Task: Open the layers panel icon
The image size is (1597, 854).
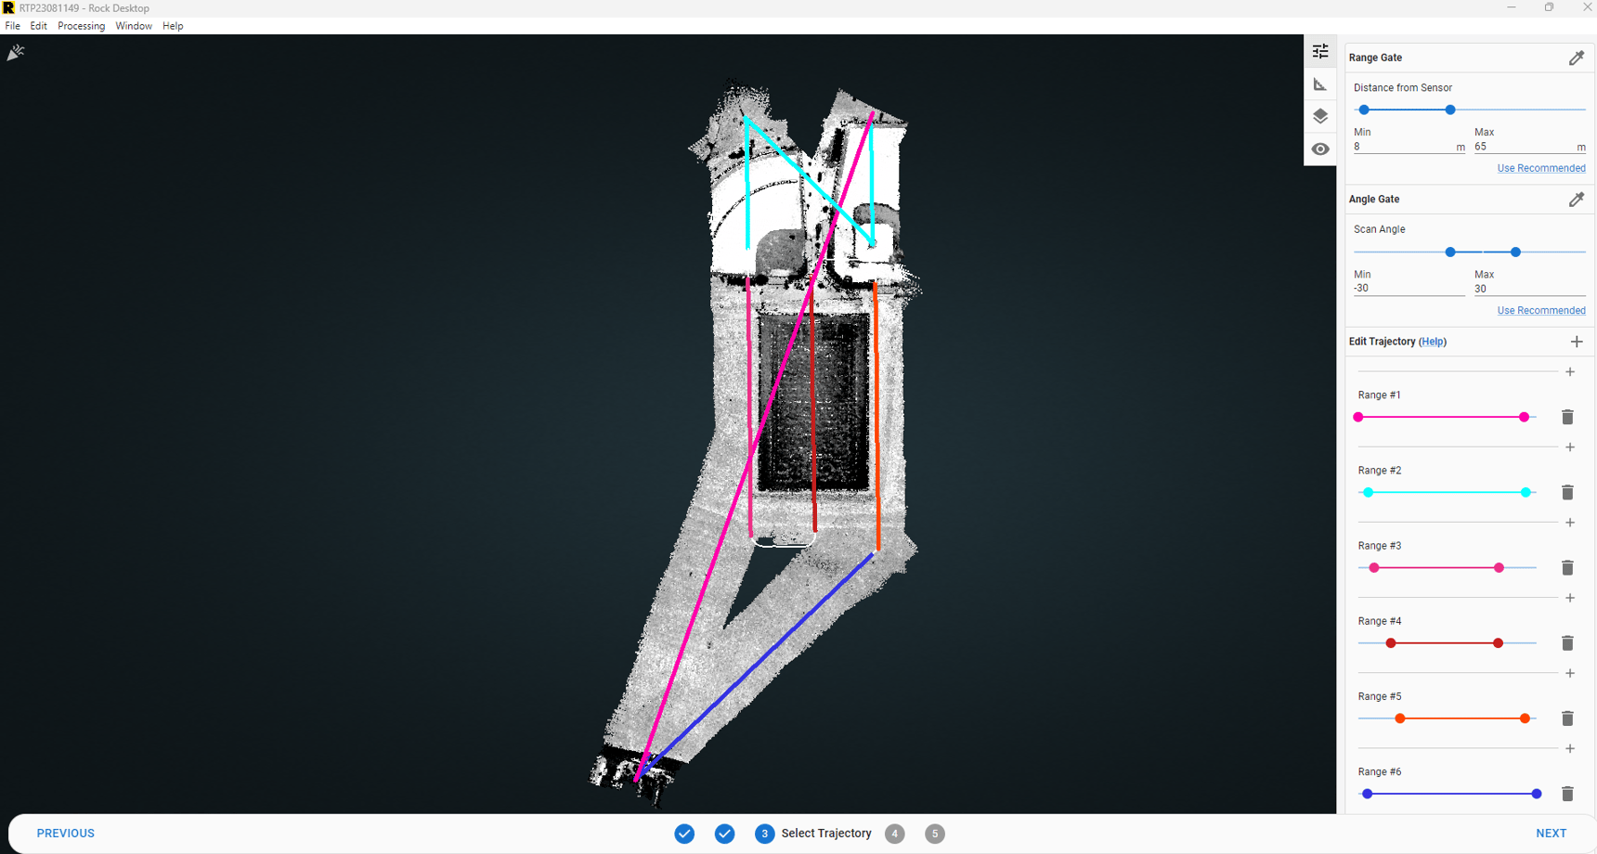Action: [1320, 116]
